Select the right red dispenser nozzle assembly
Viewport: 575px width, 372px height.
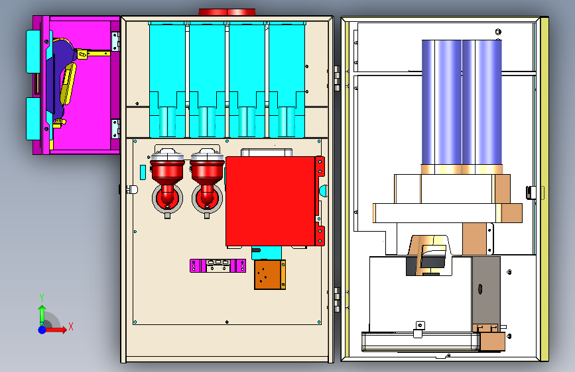coord(207,183)
